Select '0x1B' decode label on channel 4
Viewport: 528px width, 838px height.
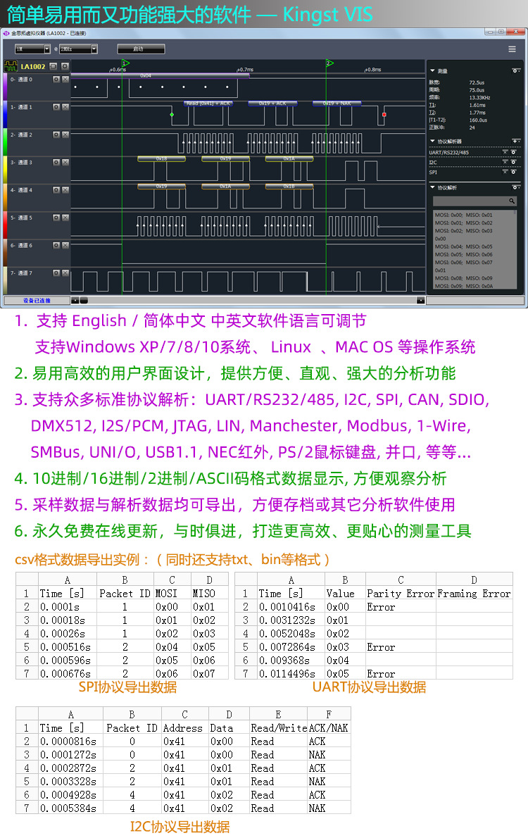point(289,187)
